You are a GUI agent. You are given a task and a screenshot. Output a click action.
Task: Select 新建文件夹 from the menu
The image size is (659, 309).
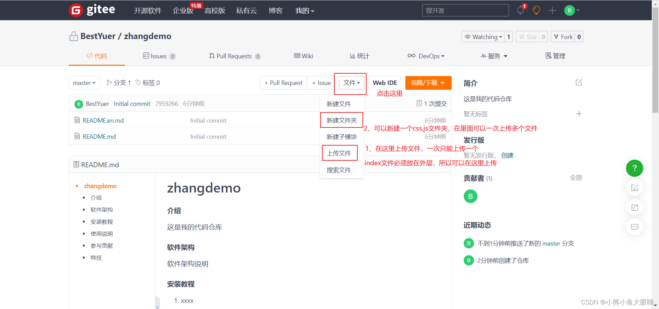342,120
